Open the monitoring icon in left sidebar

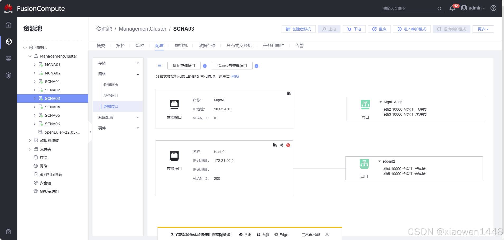pyautogui.click(x=8, y=58)
